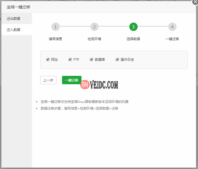
Task: Uncheck the 网站 checkbox
Action: tap(48, 59)
